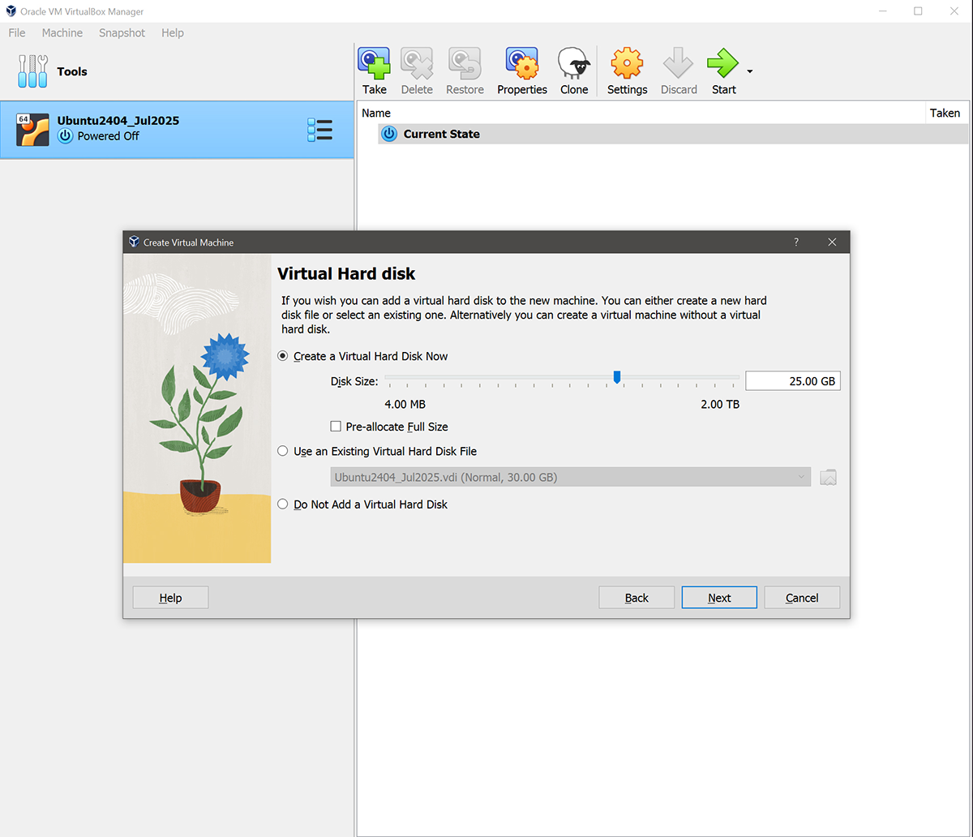
Task: Click Next to continue the wizard
Action: [719, 598]
